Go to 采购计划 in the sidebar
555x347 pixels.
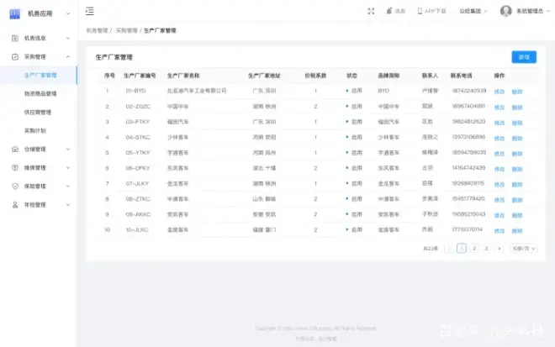(34, 130)
